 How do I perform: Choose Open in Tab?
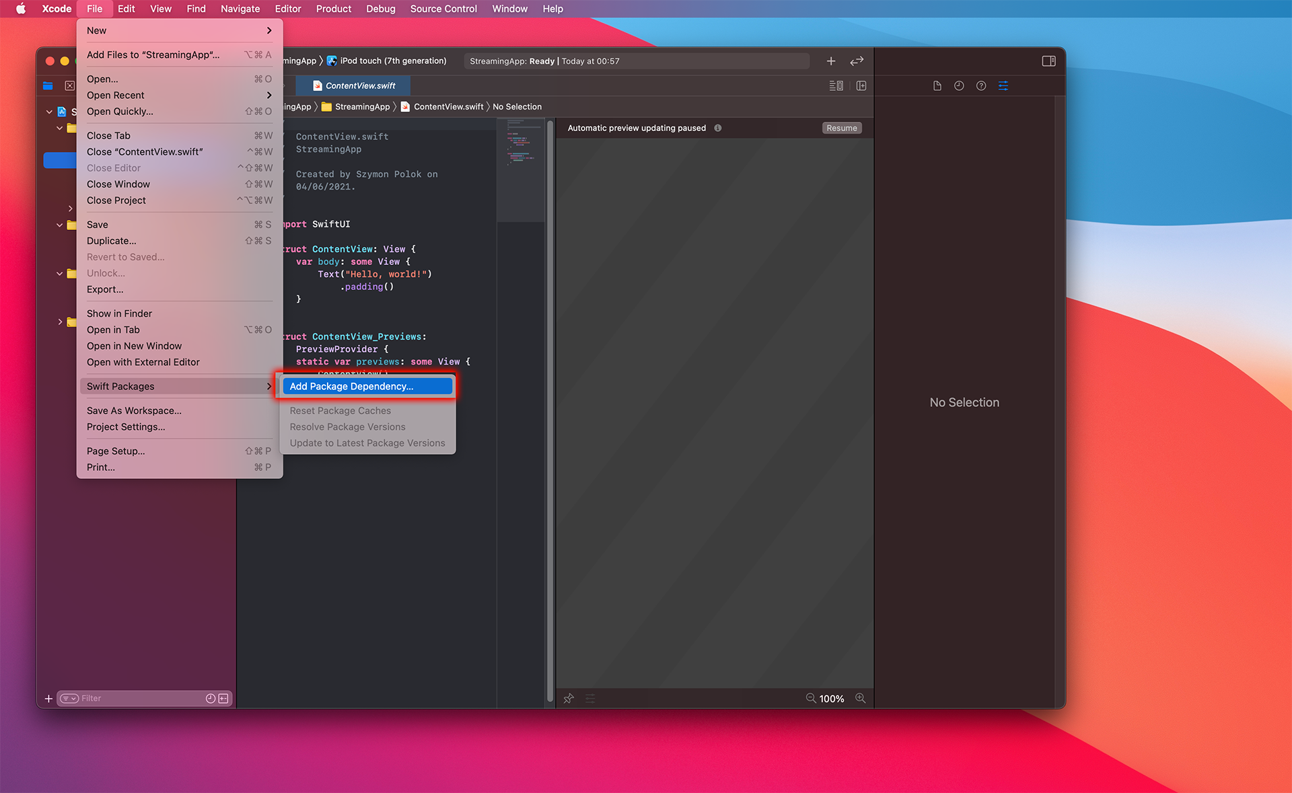(x=180, y=330)
